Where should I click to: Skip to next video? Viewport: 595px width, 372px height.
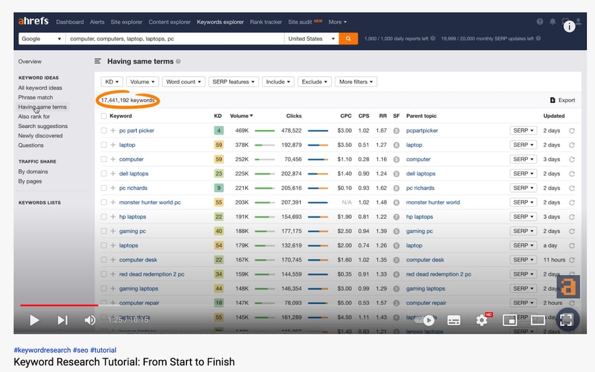click(x=62, y=320)
